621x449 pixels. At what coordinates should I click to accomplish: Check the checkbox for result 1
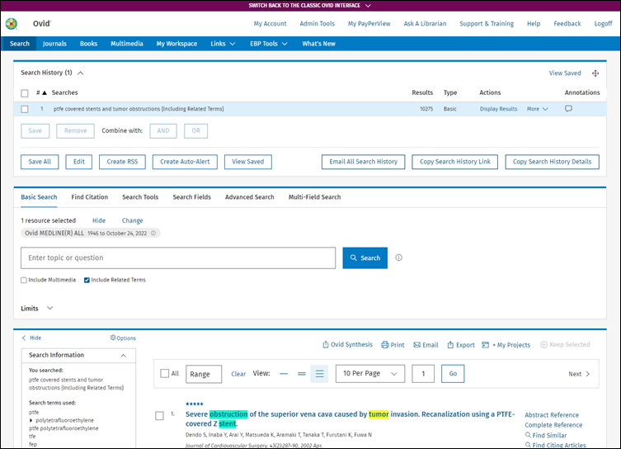pyautogui.click(x=159, y=415)
